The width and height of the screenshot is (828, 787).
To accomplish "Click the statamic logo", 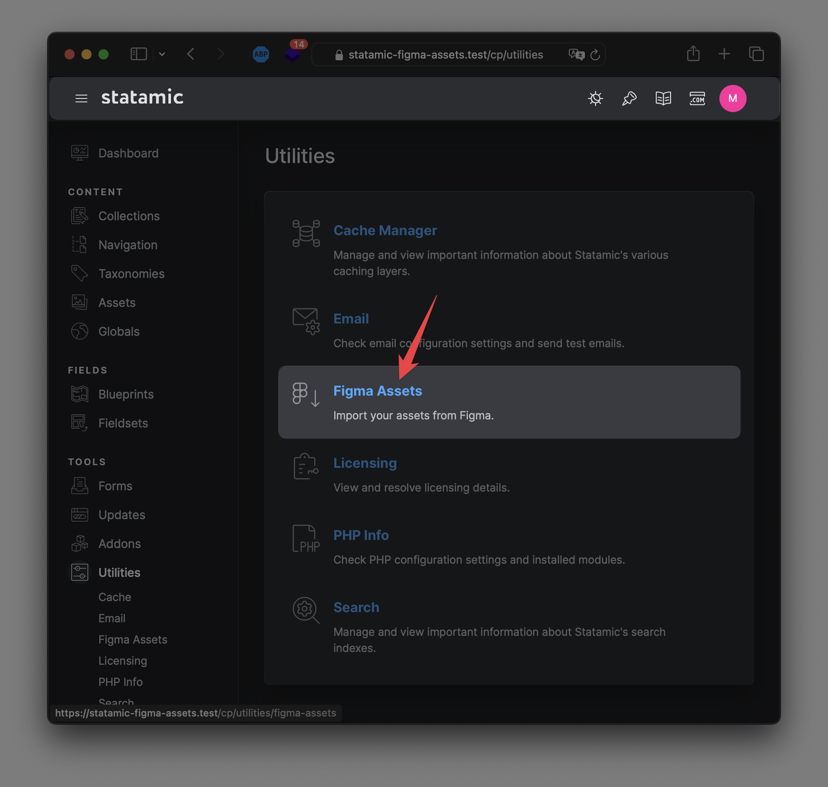I will point(143,97).
